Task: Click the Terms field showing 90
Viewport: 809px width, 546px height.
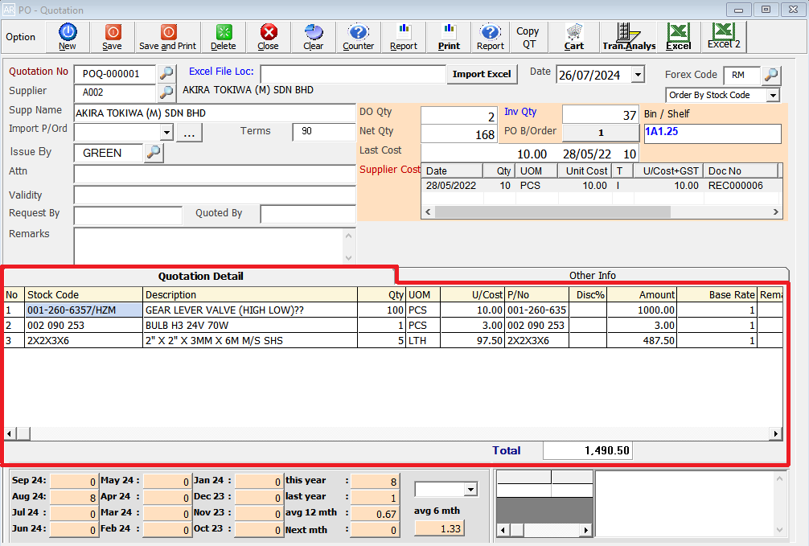Action: [x=324, y=132]
